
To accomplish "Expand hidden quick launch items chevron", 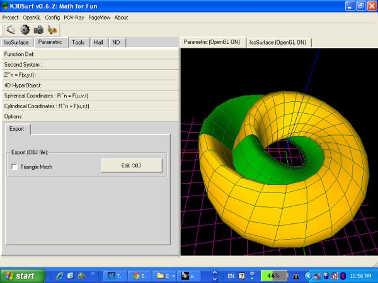I will 93,274.
